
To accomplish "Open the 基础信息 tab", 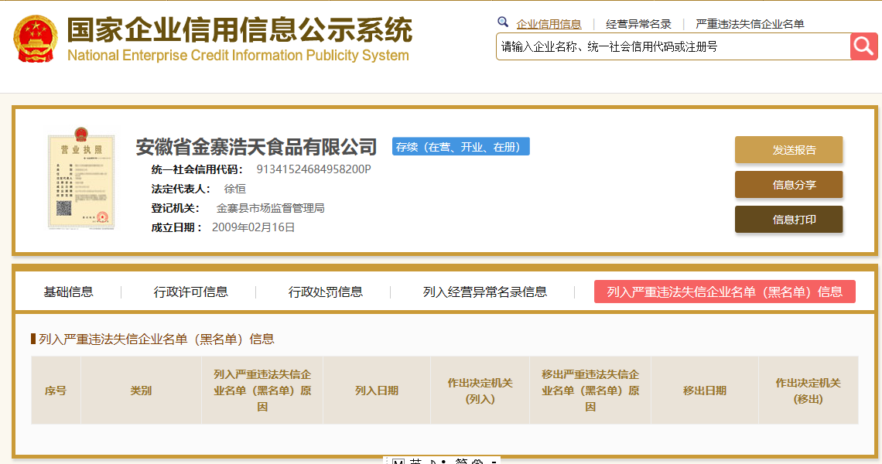I will (x=69, y=292).
